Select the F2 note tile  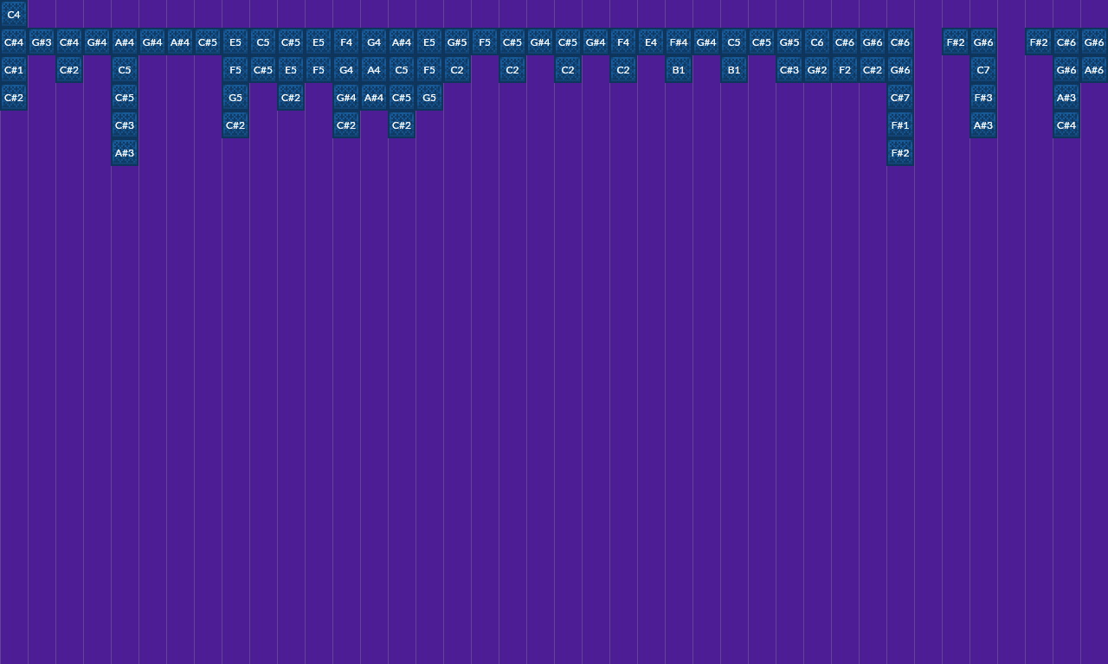845,69
